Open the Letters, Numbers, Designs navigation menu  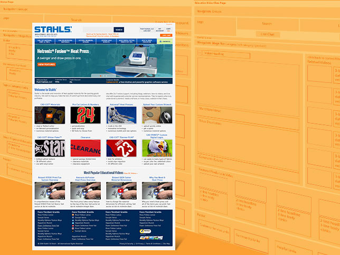85,41
